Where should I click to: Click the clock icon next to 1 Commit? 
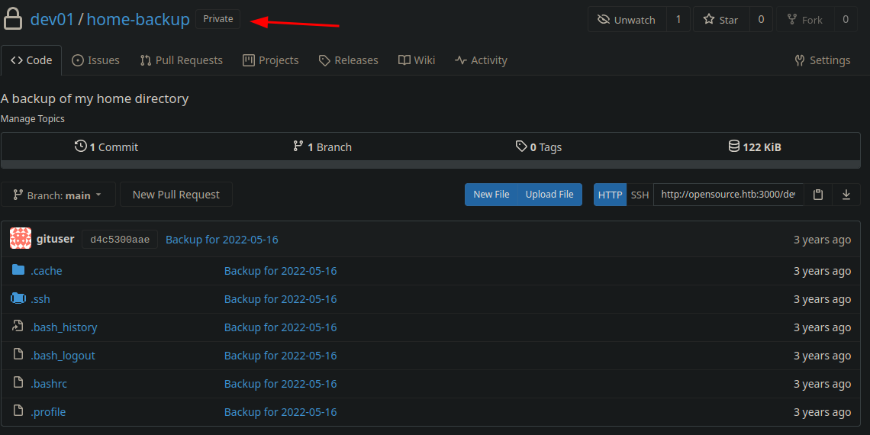pyautogui.click(x=80, y=147)
